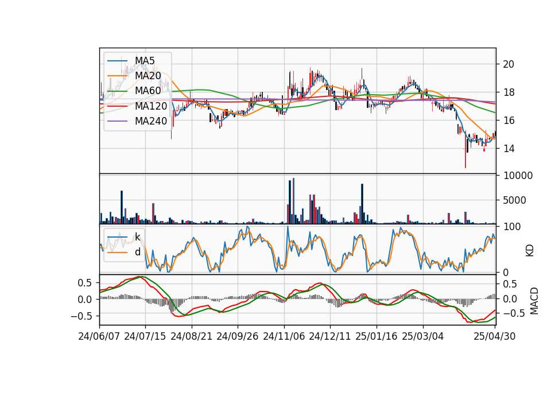Click the MA120 legend label

[x=151, y=106]
